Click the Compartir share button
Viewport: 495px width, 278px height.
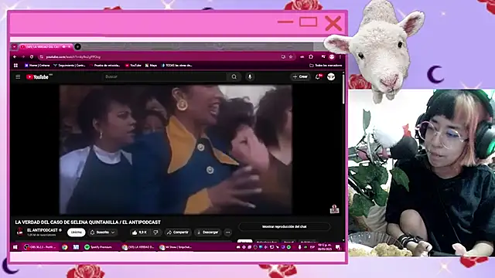pyautogui.click(x=178, y=232)
